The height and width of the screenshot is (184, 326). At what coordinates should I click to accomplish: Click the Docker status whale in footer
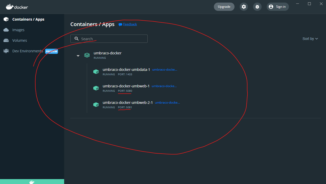tap(32, 182)
